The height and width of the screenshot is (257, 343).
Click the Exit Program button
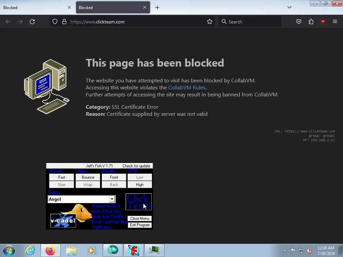tap(140, 225)
